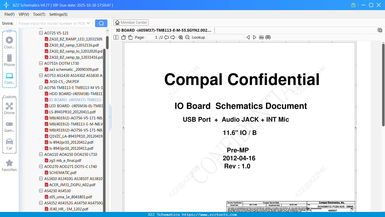The image size is (385, 217).
Task: Click the Lookup text field
Action: click(x=225, y=37)
